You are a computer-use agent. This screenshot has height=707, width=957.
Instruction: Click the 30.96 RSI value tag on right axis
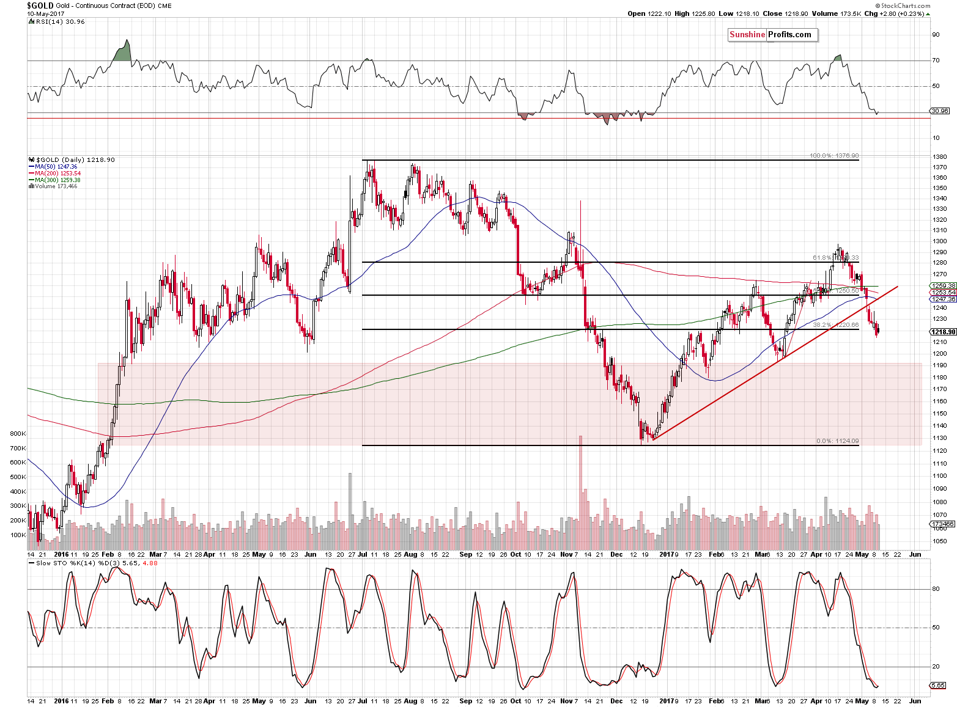pos(939,111)
